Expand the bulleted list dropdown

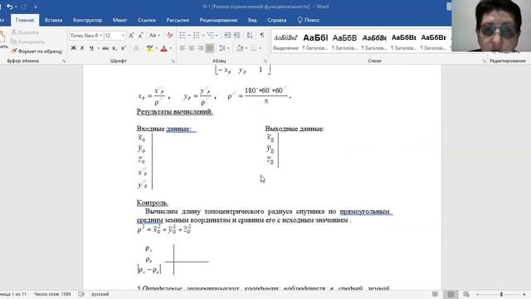[189, 36]
